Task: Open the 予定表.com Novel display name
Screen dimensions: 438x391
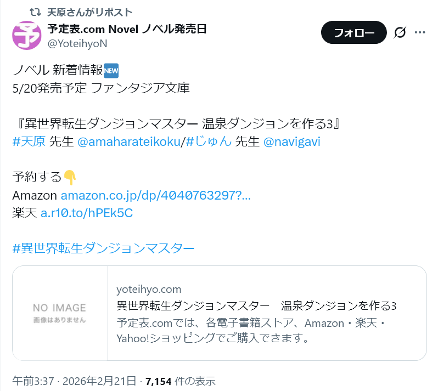Action: tap(127, 29)
